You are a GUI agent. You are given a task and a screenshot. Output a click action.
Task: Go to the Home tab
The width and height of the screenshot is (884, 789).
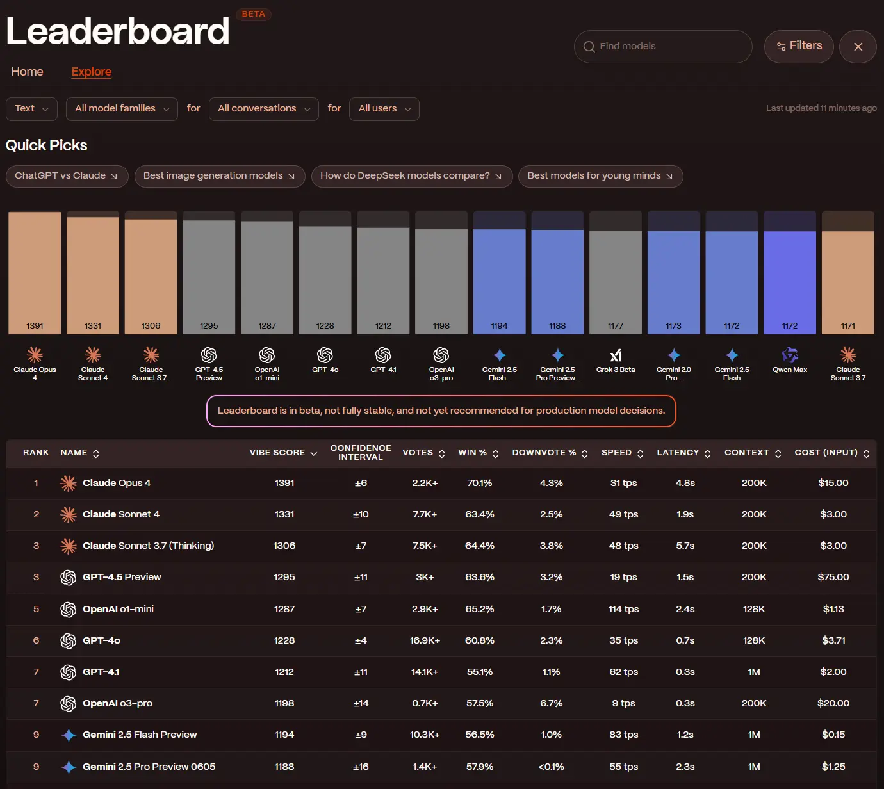[x=28, y=72]
